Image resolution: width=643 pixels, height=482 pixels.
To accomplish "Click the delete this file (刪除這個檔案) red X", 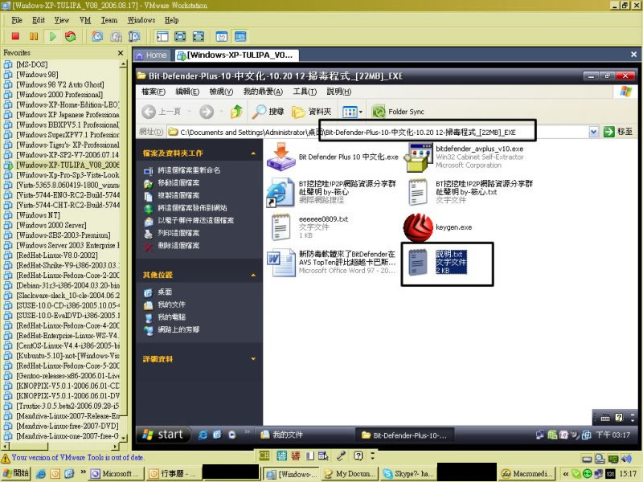I will 149,246.
